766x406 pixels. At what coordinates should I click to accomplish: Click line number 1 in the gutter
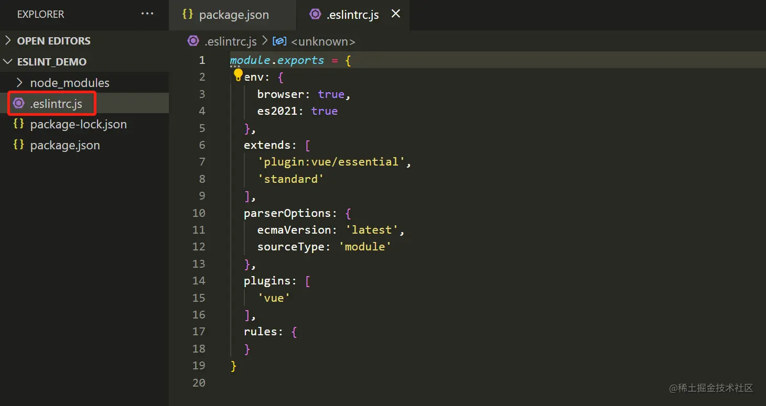coord(202,60)
